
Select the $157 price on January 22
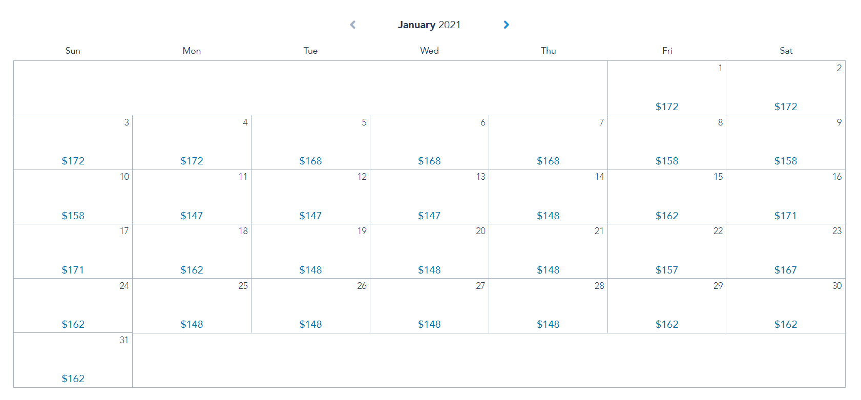pyautogui.click(x=666, y=270)
